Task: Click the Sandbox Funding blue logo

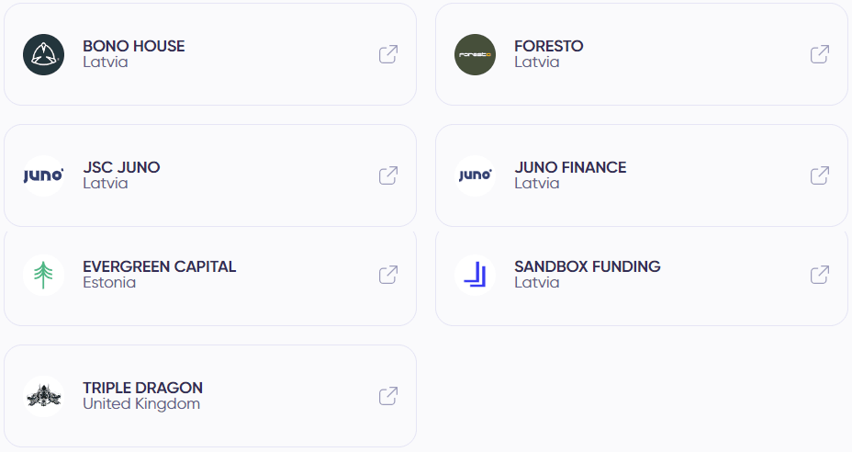Action: [x=475, y=275]
